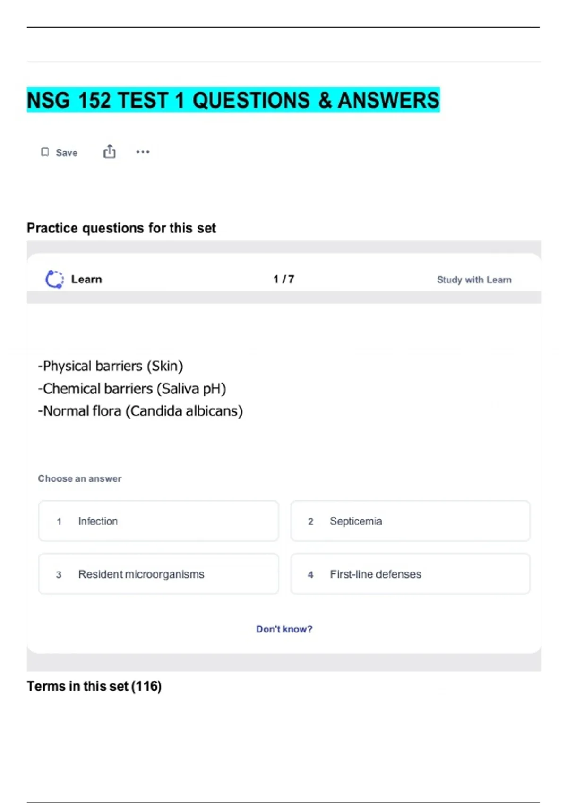The width and height of the screenshot is (567, 803).
Task: Click the bookmark icon beside Save
Action: click(x=45, y=152)
